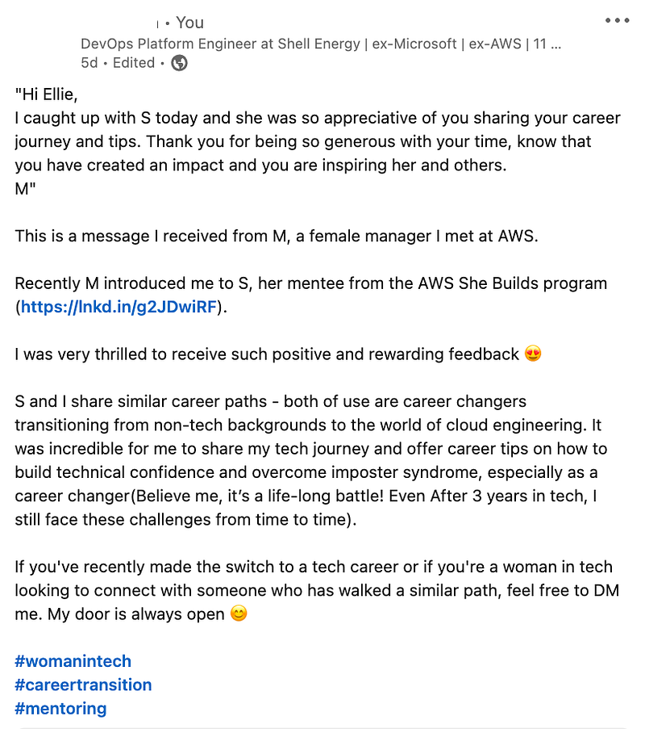Open the #womanintech hashtag
645x729 pixels.
73,661
